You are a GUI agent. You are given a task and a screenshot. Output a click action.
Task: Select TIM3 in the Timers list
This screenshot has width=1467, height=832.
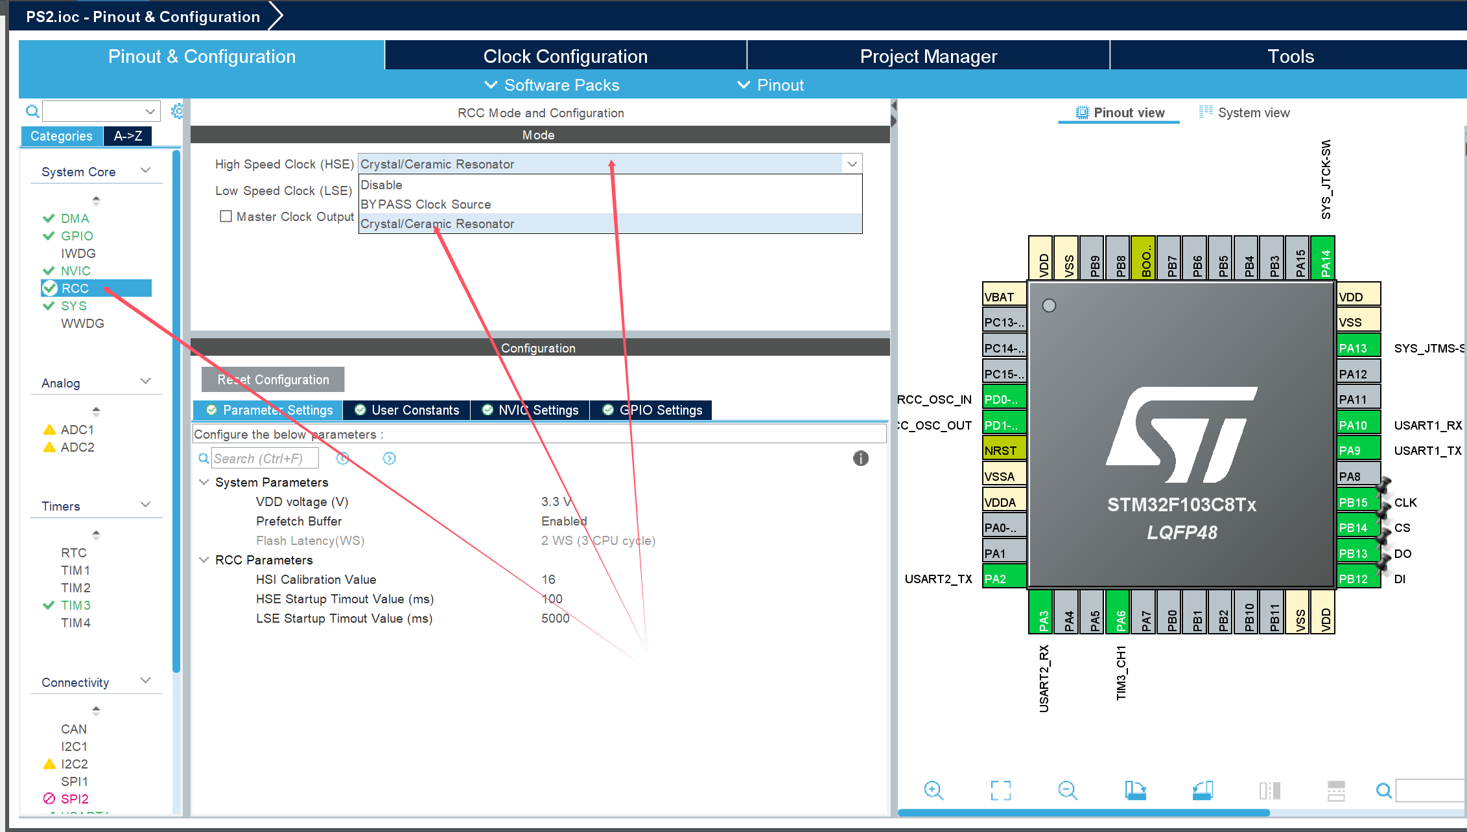click(x=76, y=605)
